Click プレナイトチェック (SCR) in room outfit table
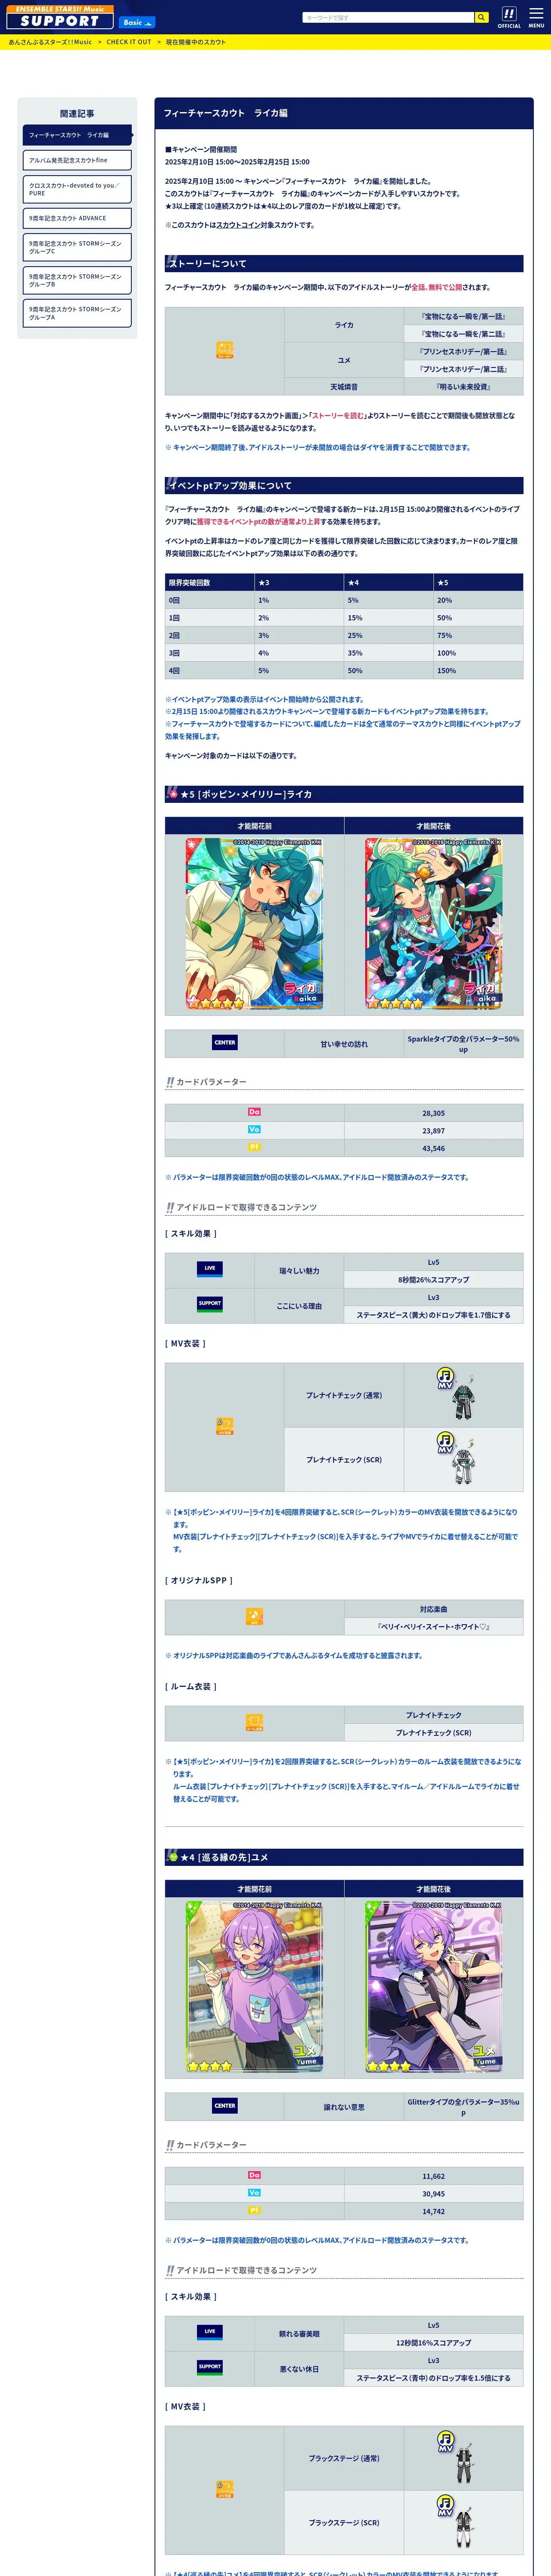The image size is (551, 2576). pos(433,1732)
